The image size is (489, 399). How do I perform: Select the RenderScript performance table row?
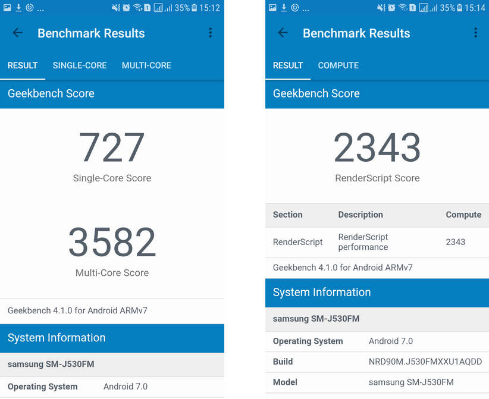[x=377, y=242]
